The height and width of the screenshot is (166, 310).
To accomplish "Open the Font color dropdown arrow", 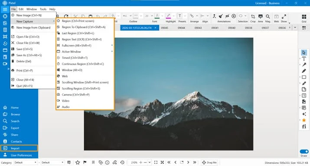I will point(162,16).
